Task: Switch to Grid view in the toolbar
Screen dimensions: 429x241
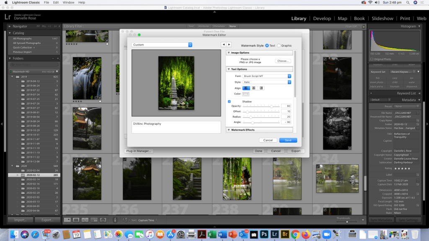Action: point(67,220)
